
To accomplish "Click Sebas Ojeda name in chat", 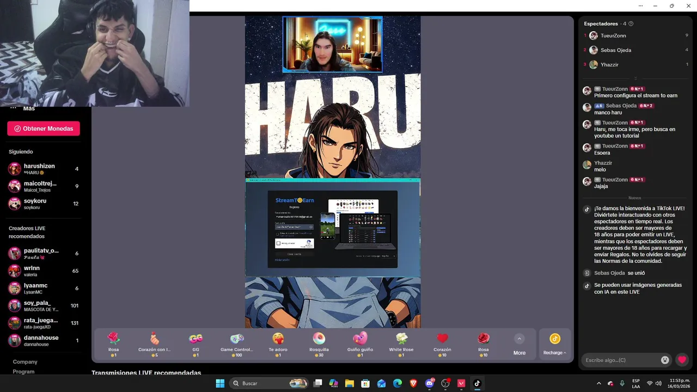I will pos(621,106).
